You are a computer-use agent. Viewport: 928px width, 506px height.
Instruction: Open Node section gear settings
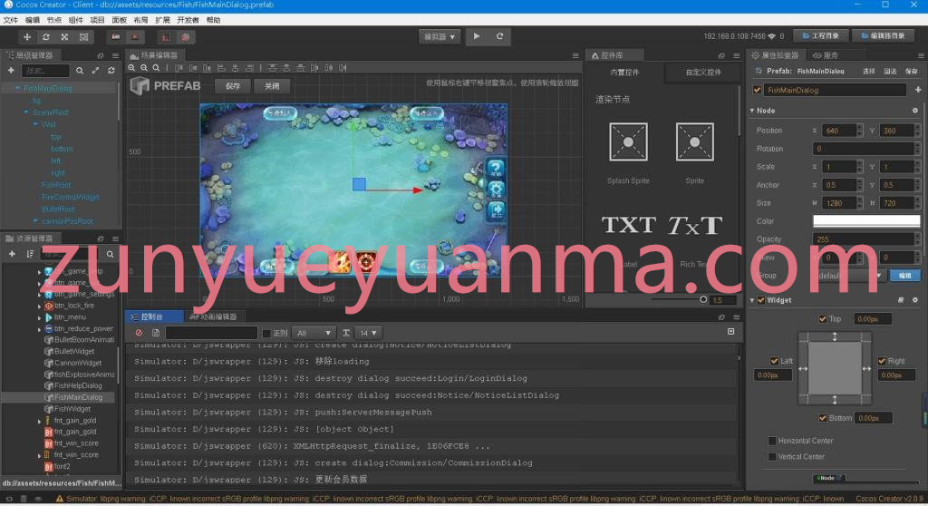click(x=915, y=111)
